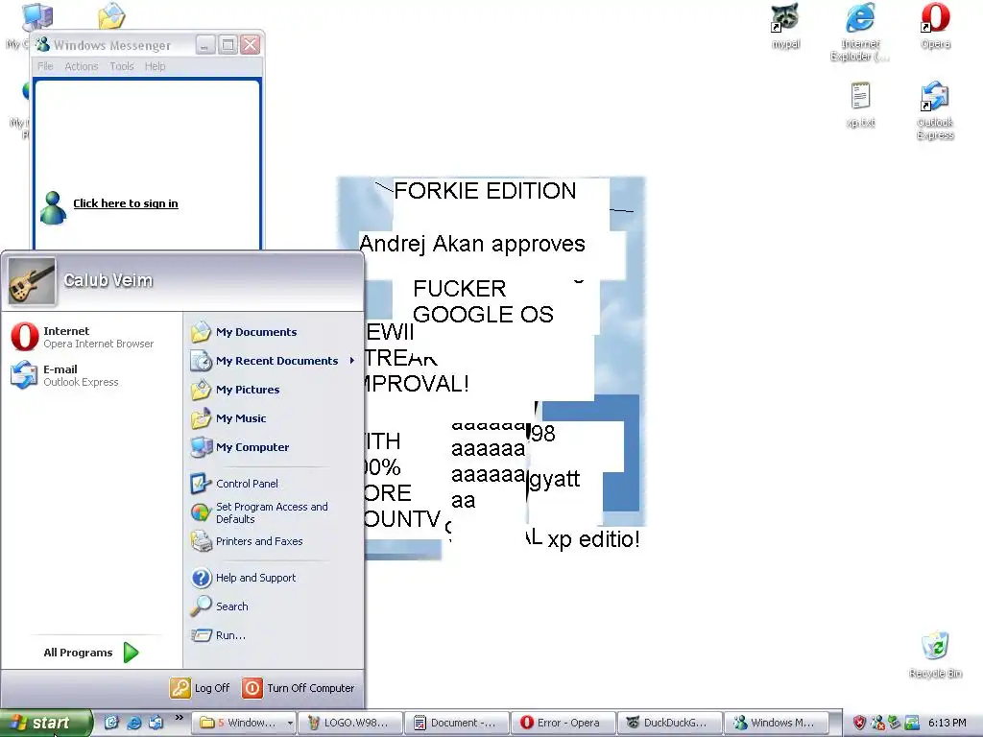
Task: Minimize the Windows Messenger window
Action: pos(205,44)
